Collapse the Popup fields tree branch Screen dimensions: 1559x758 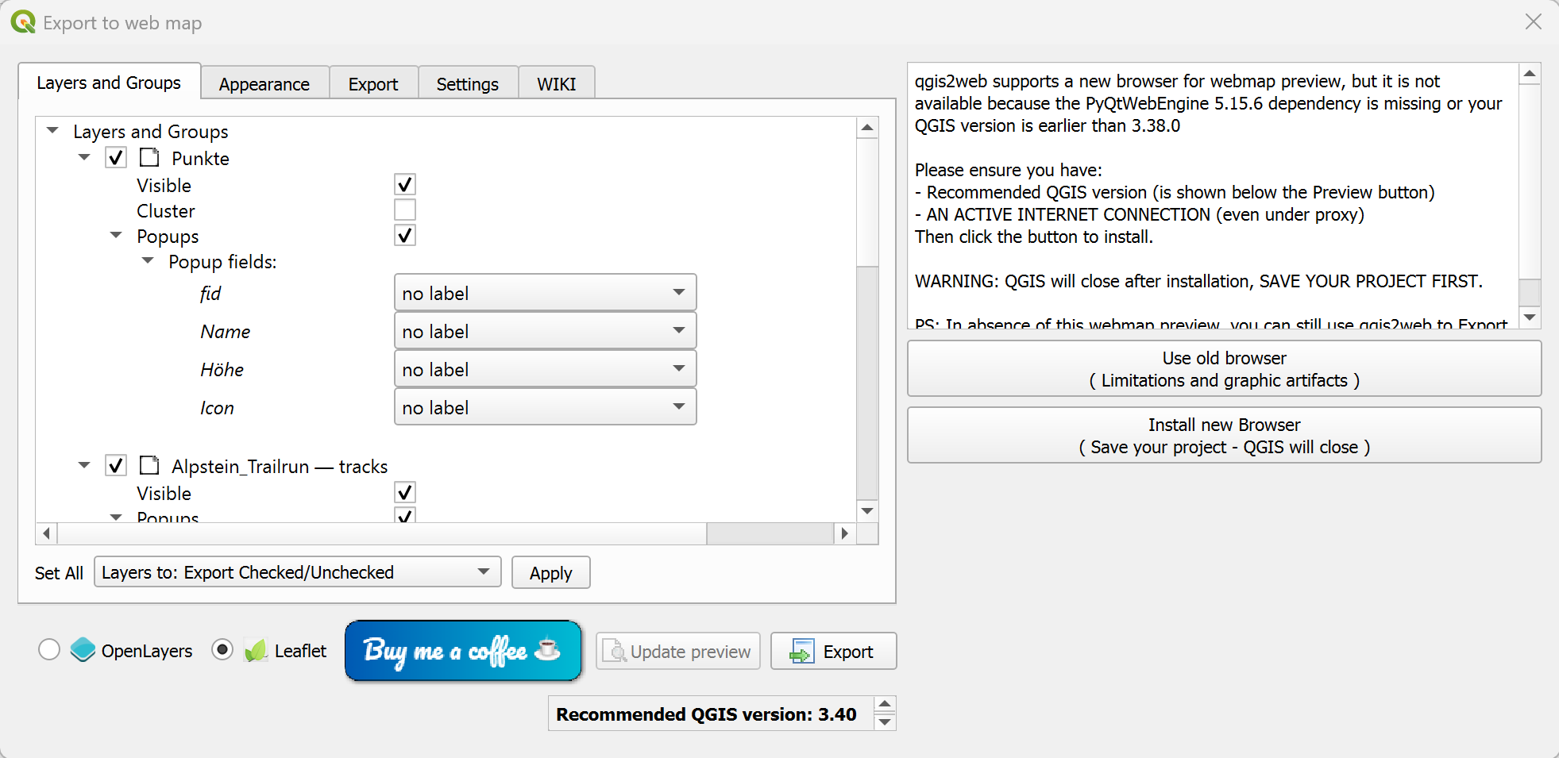click(147, 260)
